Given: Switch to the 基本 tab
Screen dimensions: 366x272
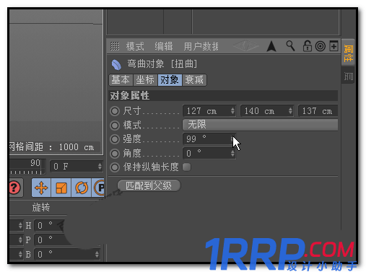Looking at the screenshot, I should tap(121, 79).
